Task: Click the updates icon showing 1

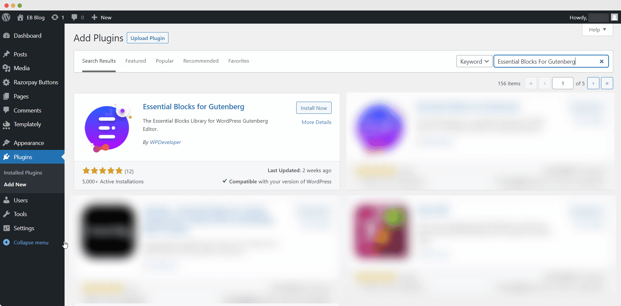Action: click(55, 17)
